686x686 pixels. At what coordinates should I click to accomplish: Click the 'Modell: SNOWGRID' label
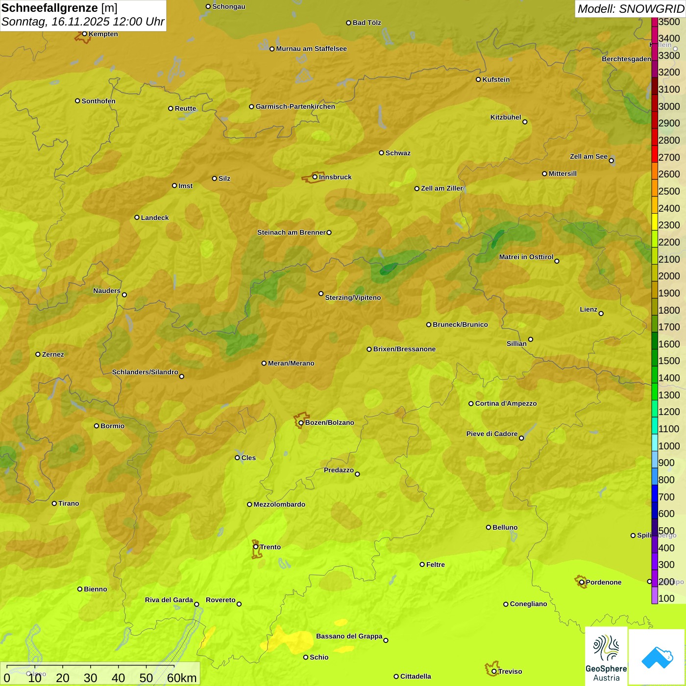(631, 9)
